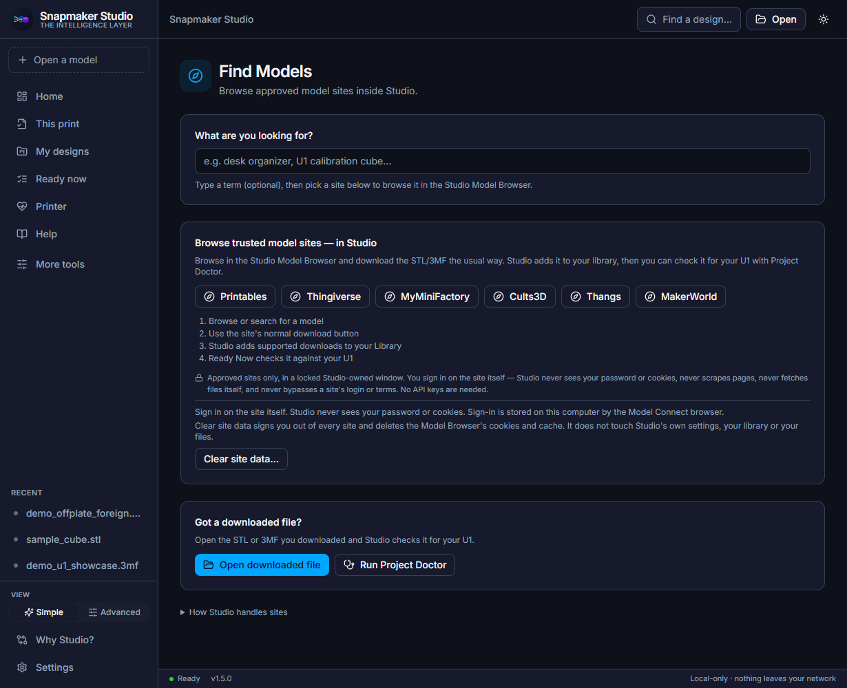Open recent file demo_u1_showcase.3mf
Screen dimensions: 847x688
pyautogui.click(x=79, y=566)
